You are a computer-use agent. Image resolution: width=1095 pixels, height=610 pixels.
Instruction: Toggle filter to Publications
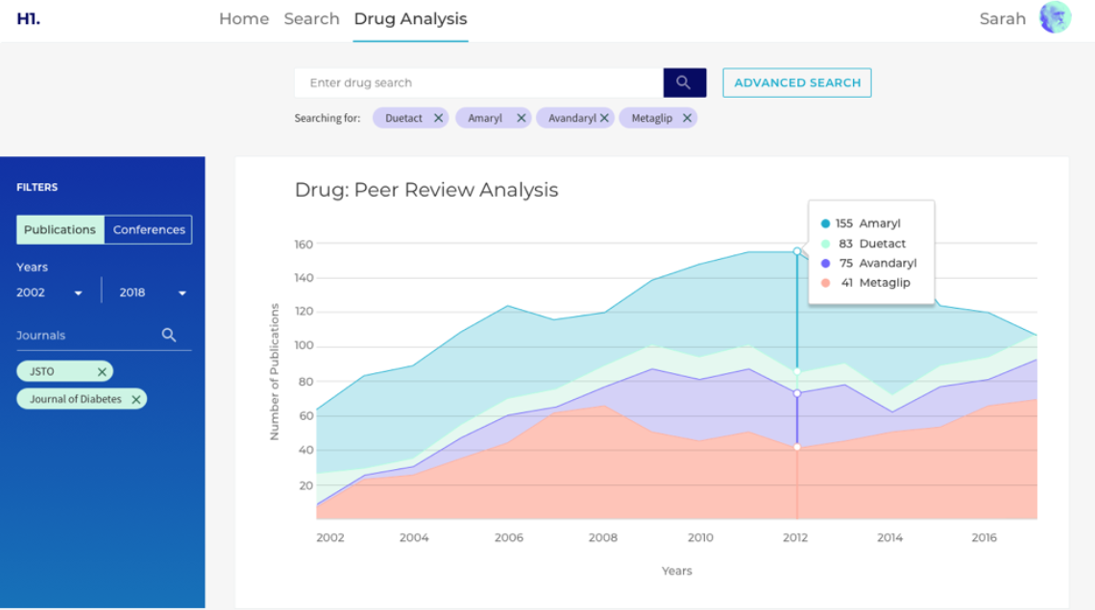(x=61, y=229)
